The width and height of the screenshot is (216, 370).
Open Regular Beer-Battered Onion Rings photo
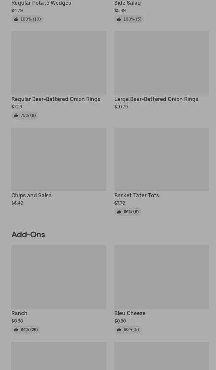[x=59, y=63]
